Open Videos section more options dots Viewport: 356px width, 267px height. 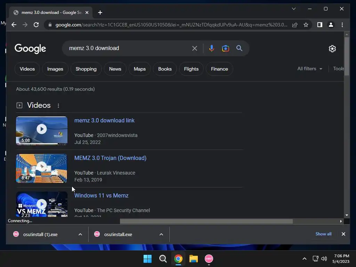(58, 106)
